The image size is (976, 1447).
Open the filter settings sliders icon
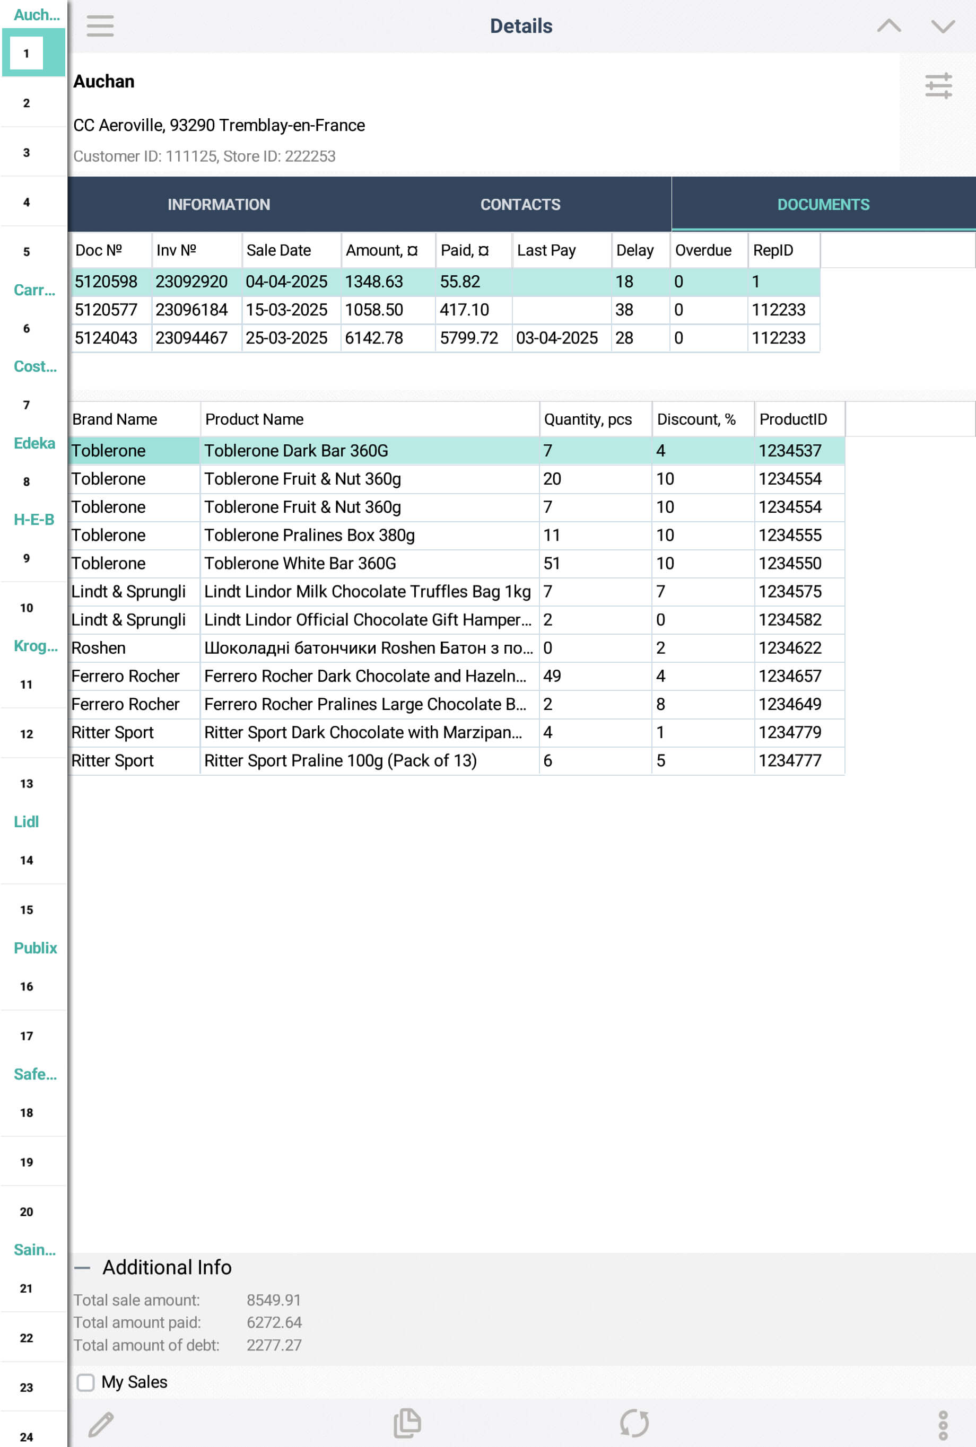(x=937, y=86)
